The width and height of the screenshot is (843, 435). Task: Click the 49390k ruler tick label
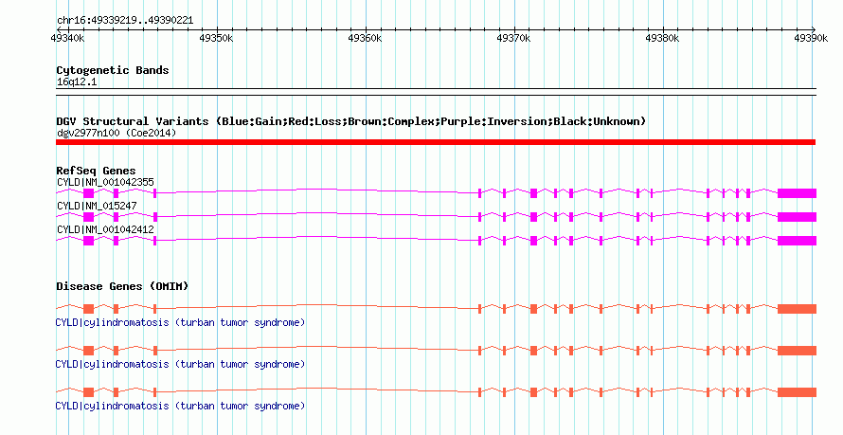tap(811, 38)
